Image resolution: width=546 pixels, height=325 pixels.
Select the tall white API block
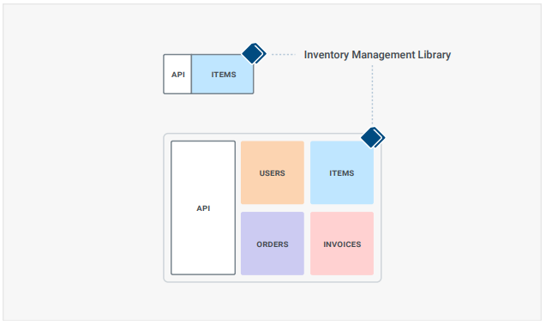pyautogui.click(x=203, y=208)
